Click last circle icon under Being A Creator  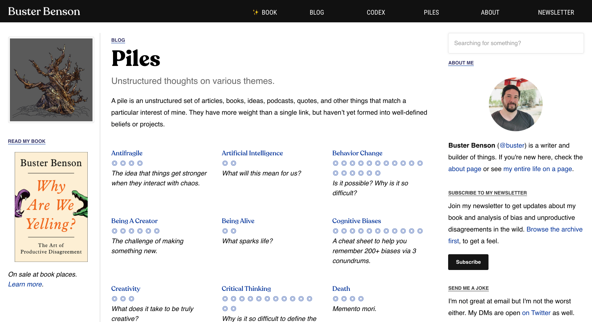click(x=157, y=231)
